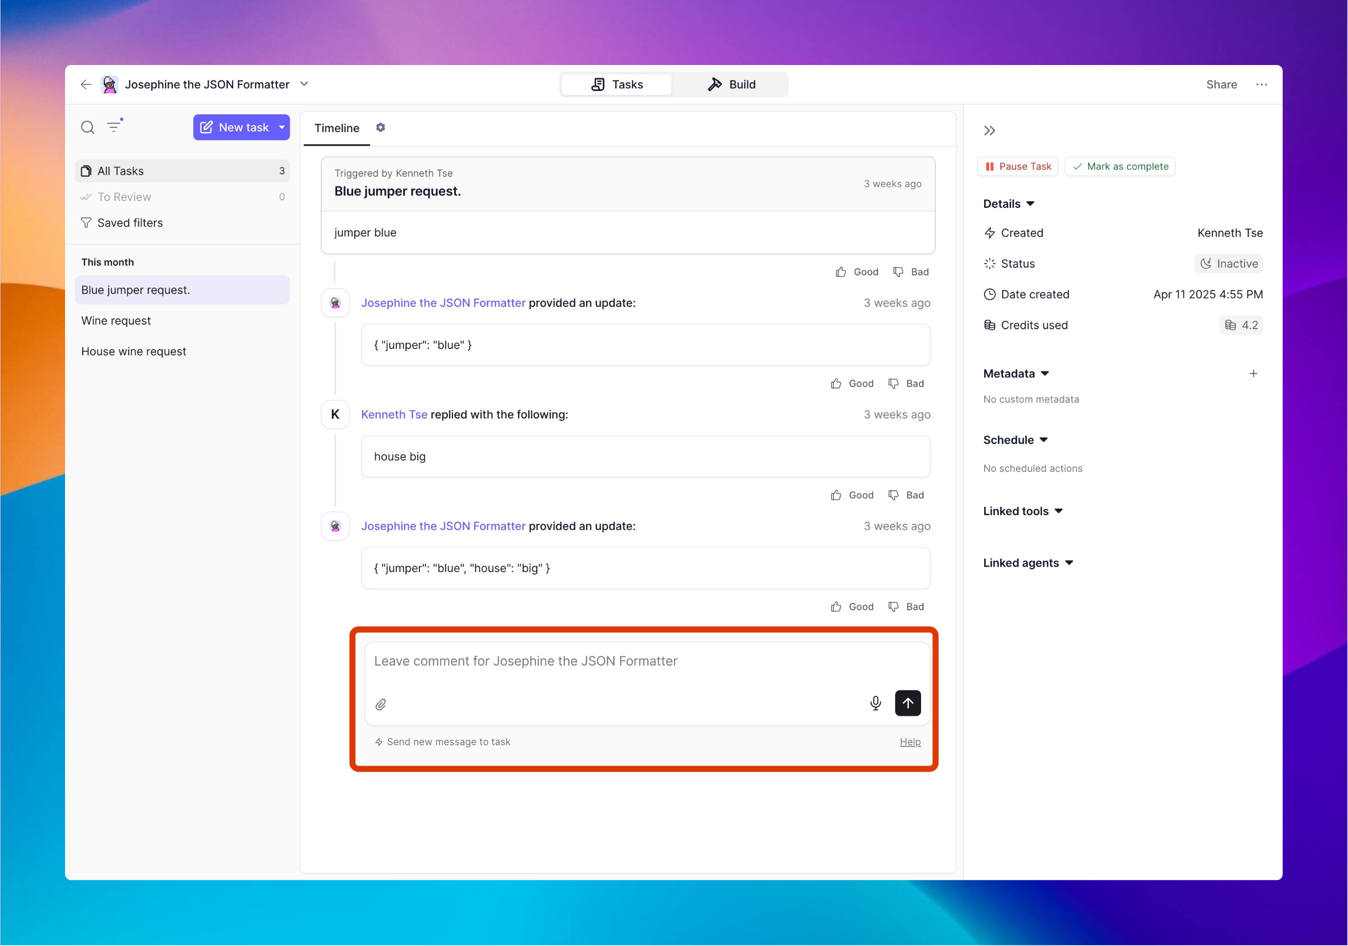
Task: Click Josephine's avatar beside second update
Action: coord(335,526)
